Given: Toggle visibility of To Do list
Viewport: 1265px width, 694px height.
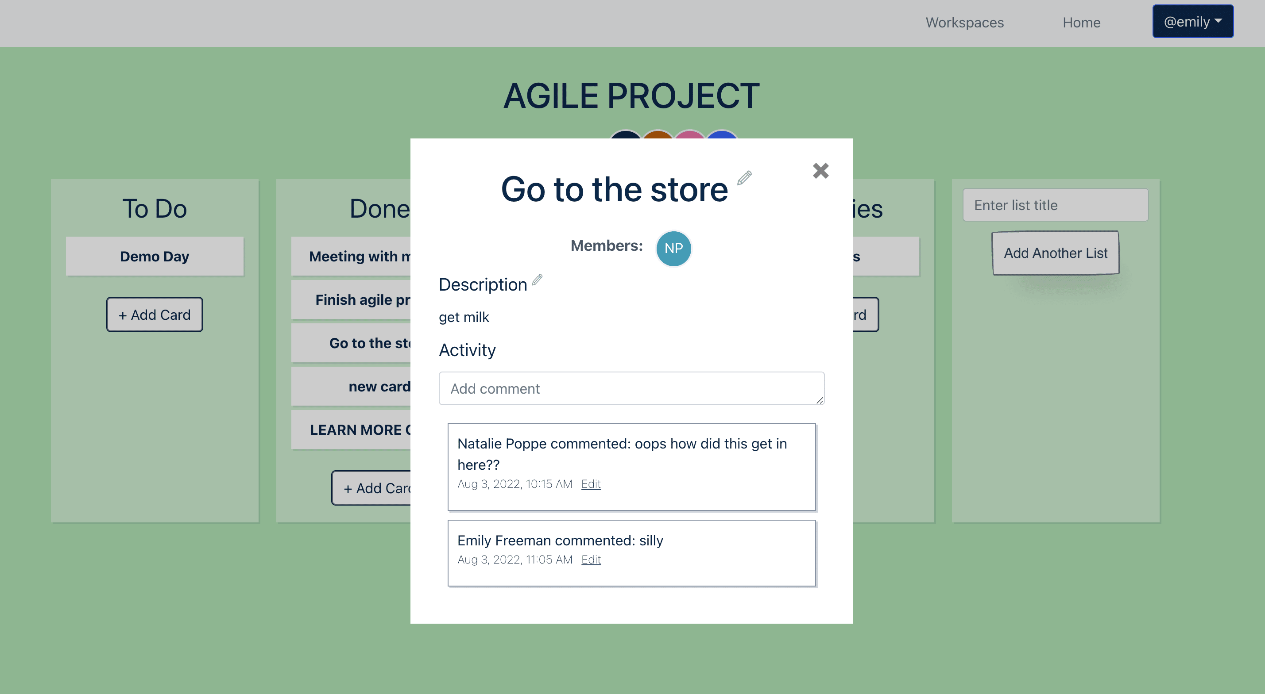Looking at the screenshot, I should pyautogui.click(x=155, y=207).
